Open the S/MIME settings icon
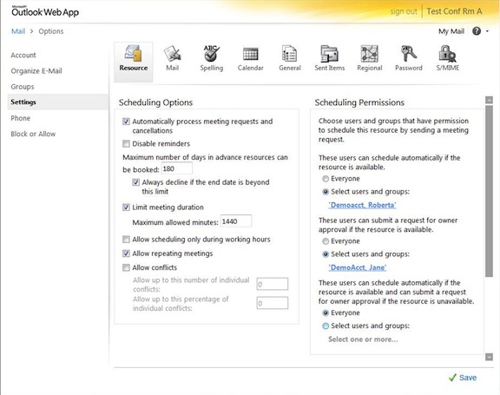This screenshot has height=395, width=500. [448, 59]
